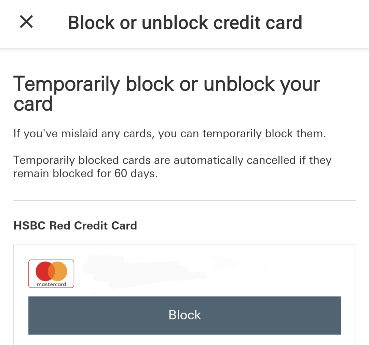Select the 'mastercard' wordmark under the logo
The image size is (369, 345).
tap(51, 284)
